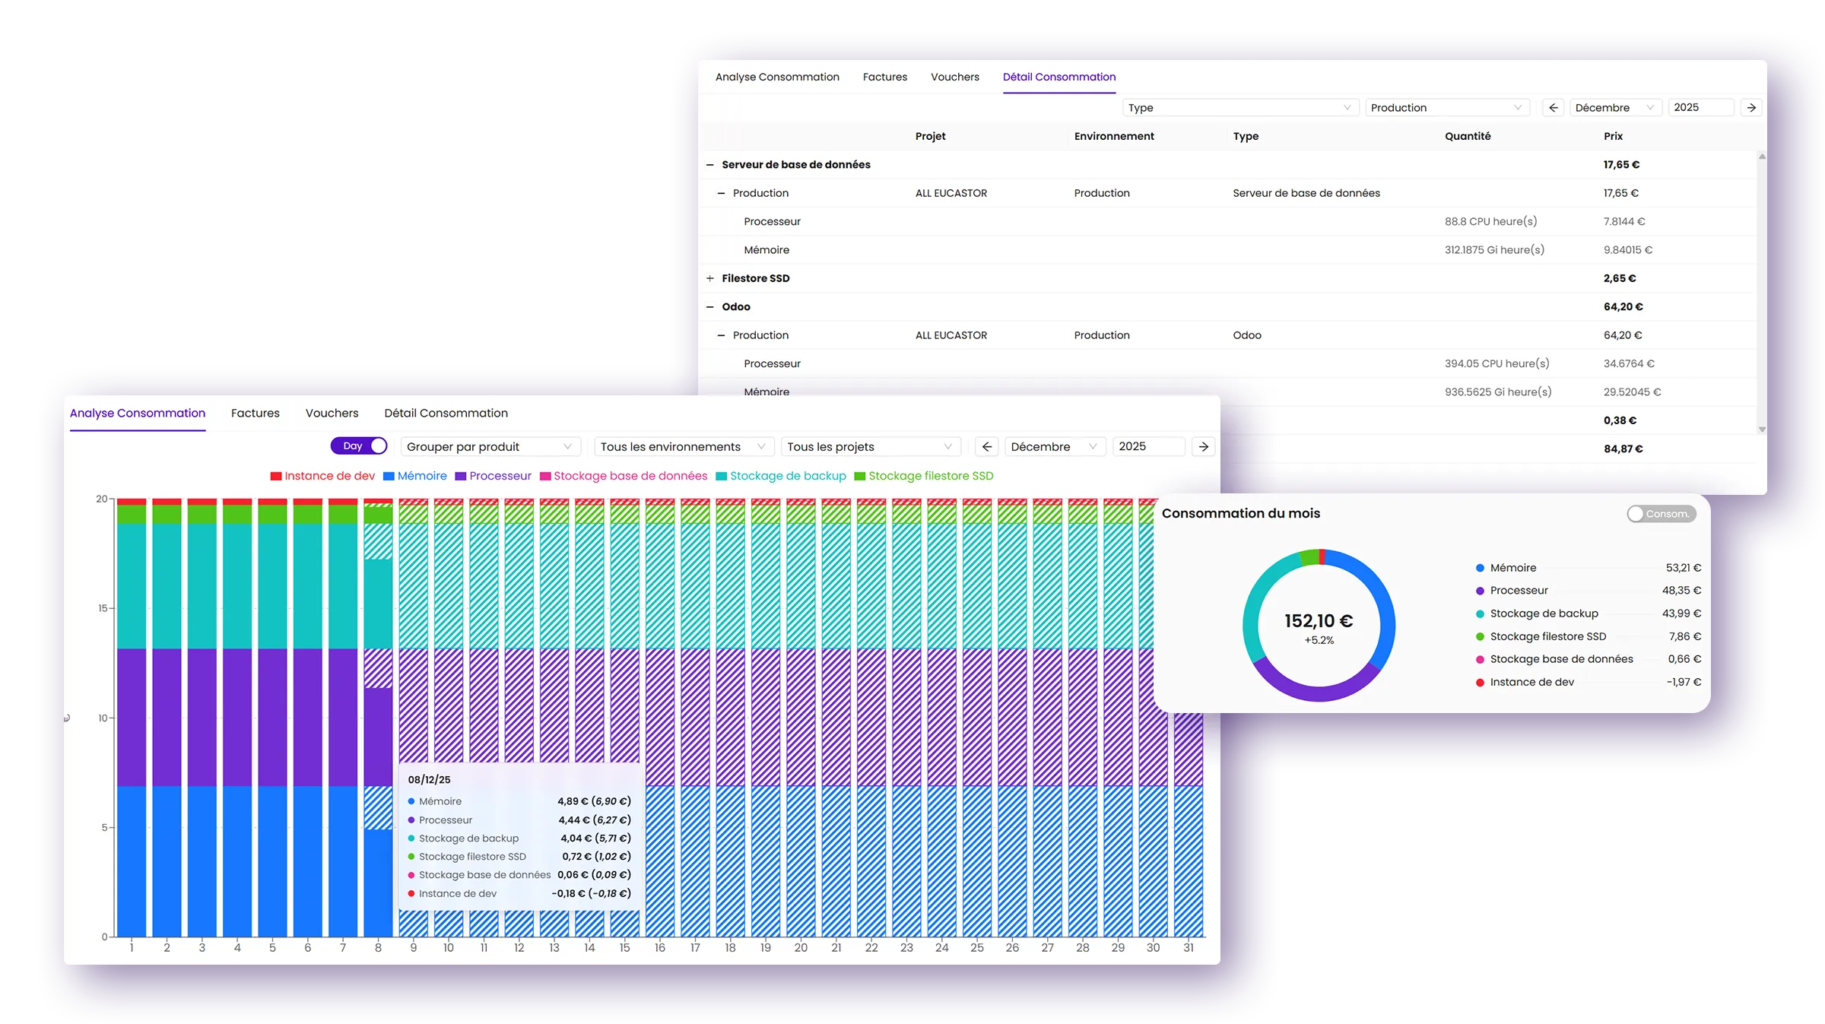The height and width of the screenshot is (1024, 1825).
Task: Collapse Production sub-row under Odoo
Action: pos(721,335)
